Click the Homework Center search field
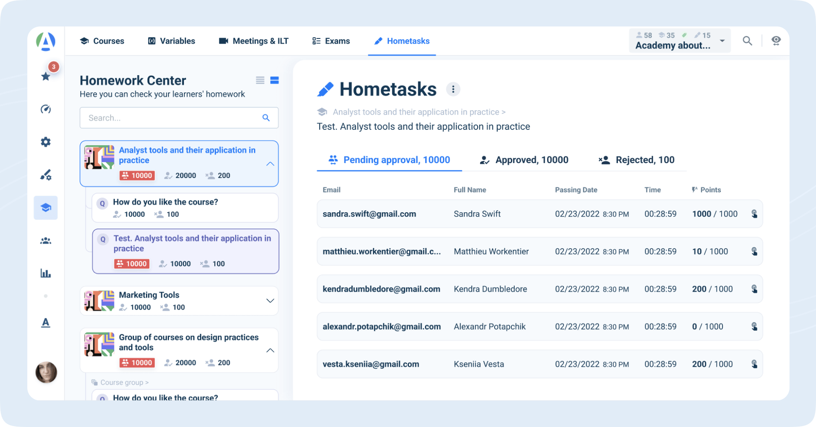 [179, 118]
